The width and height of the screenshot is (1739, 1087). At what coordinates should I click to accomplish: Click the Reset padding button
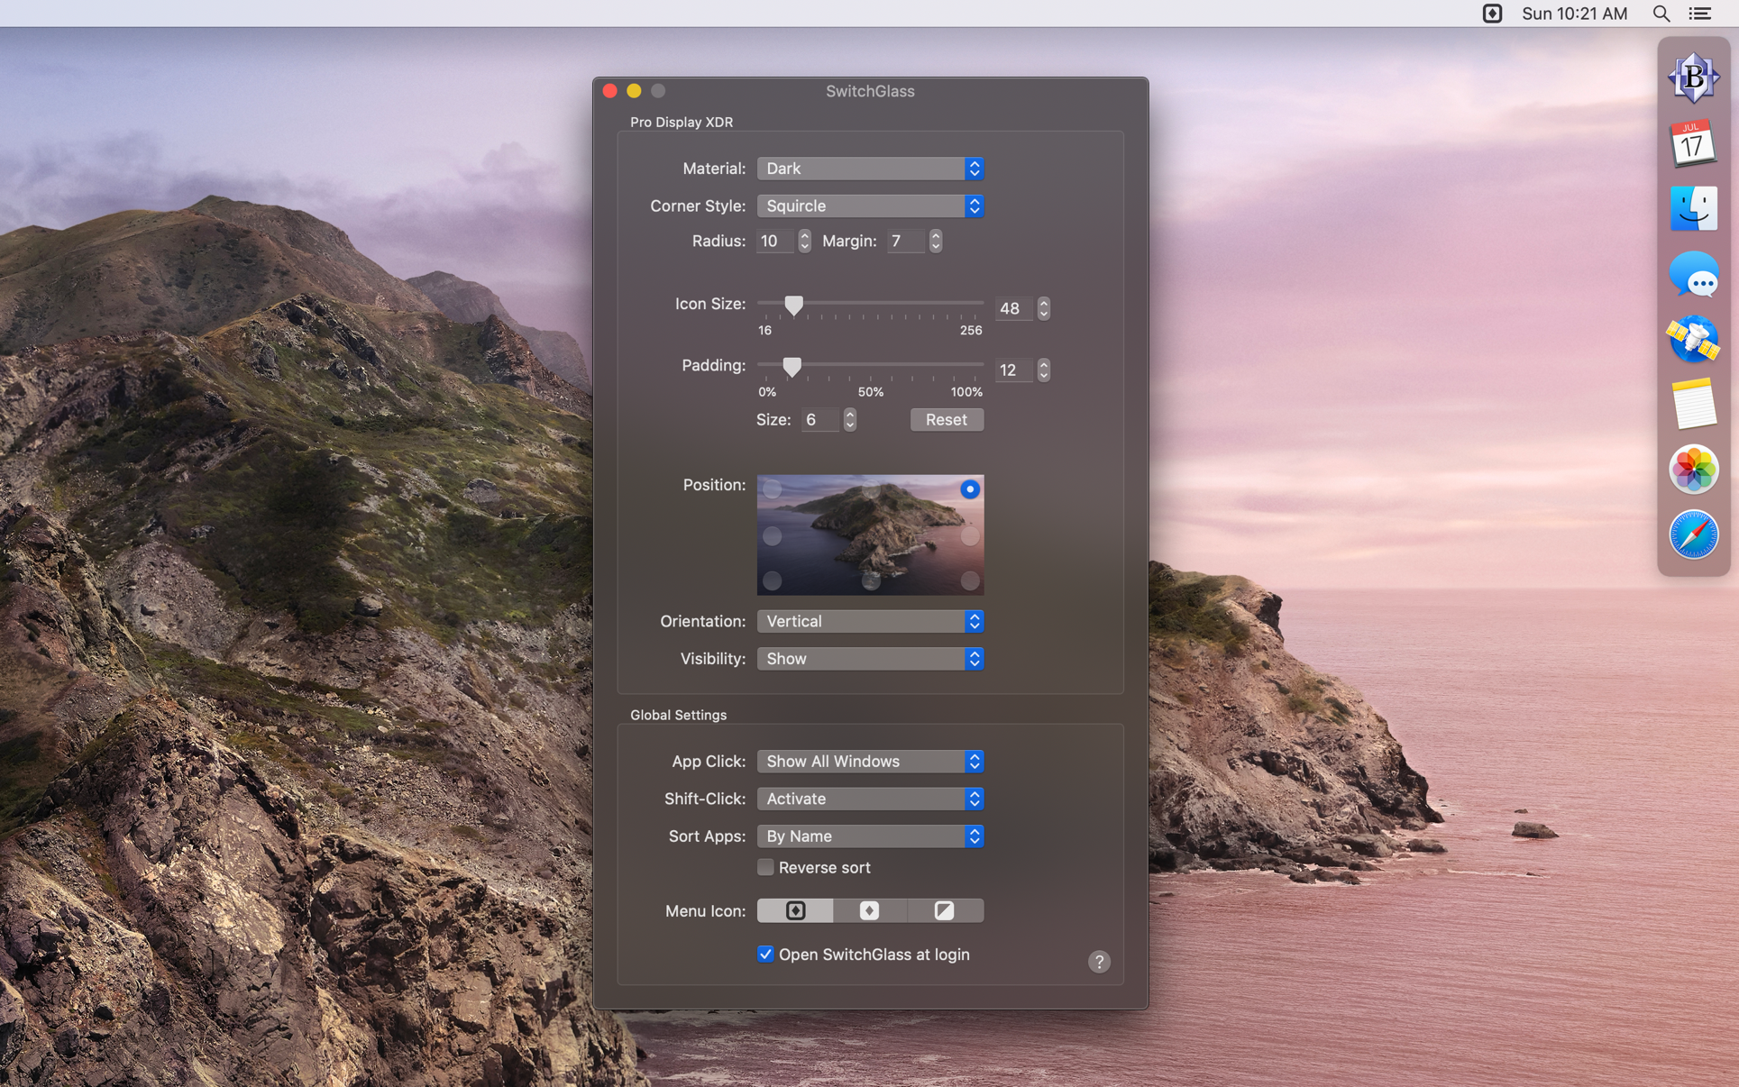(x=947, y=419)
